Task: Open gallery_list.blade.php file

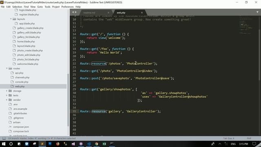Action: [28, 37]
